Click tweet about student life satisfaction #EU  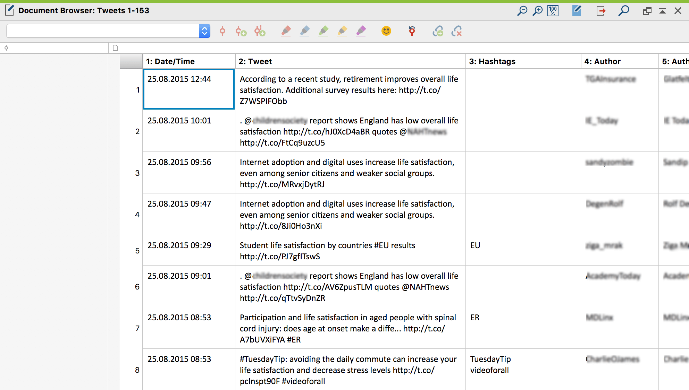(x=350, y=251)
